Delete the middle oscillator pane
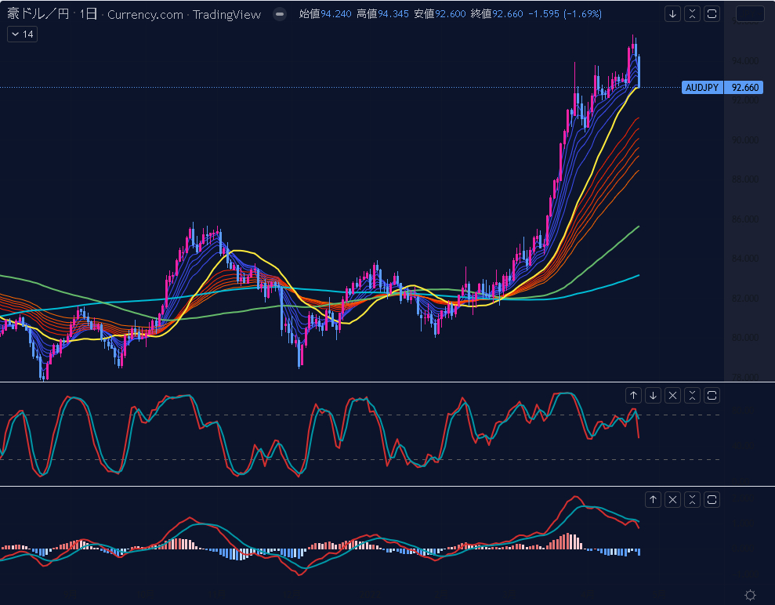The width and height of the screenshot is (775, 605). pyautogui.click(x=672, y=395)
